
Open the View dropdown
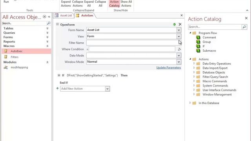(x=179, y=36)
